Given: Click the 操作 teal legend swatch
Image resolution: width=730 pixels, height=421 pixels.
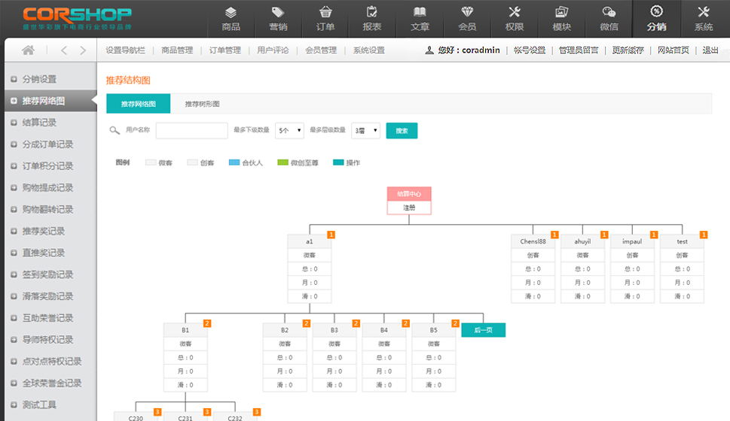Looking at the screenshot, I should coord(338,162).
